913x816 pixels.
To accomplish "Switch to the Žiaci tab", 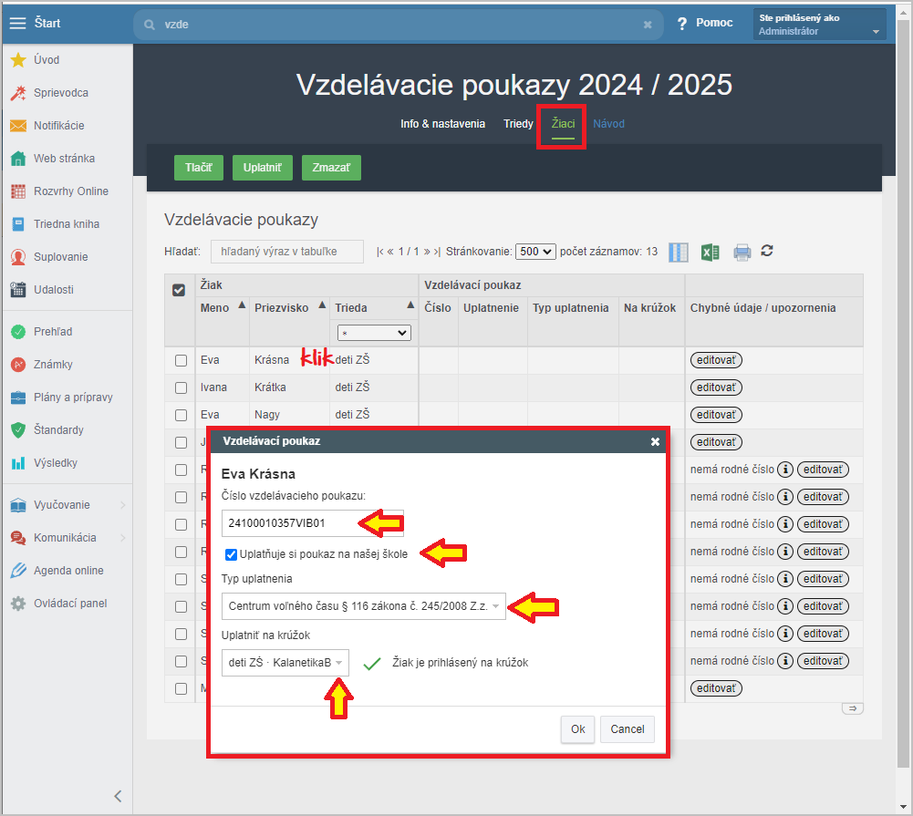I will click(563, 124).
